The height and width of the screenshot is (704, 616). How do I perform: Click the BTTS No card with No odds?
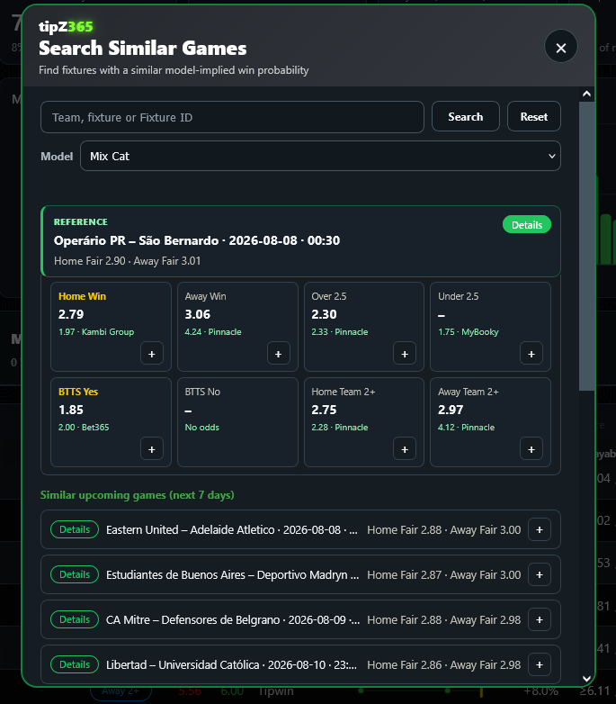pos(237,422)
